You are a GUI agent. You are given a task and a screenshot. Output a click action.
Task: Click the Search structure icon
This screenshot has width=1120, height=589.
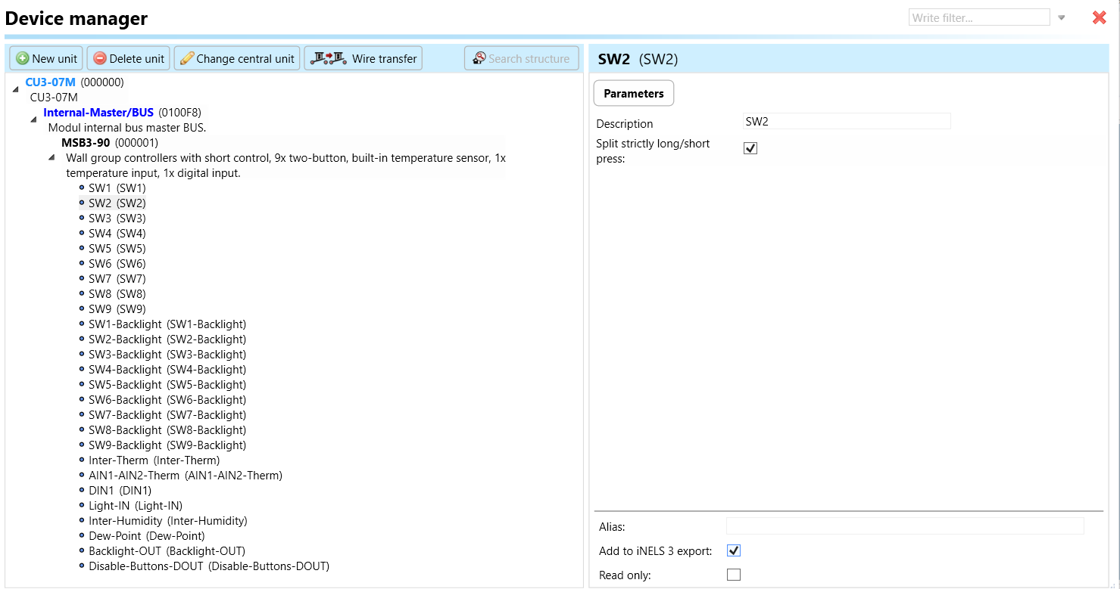tap(479, 58)
